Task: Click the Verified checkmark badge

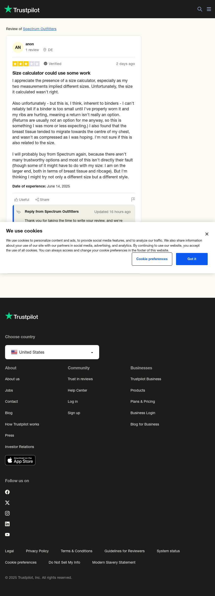Action: [53, 64]
